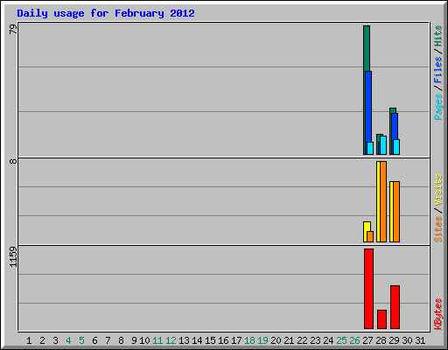Click day 19 on the x-axis
This screenshot has width=448, height=350.
coord(262,340)
